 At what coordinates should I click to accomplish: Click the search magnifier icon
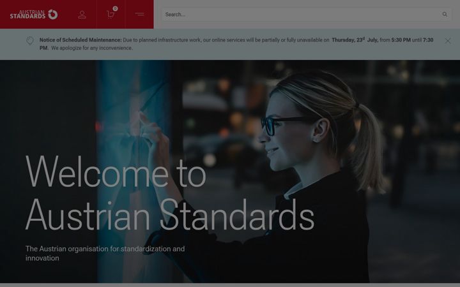(445, 14)
